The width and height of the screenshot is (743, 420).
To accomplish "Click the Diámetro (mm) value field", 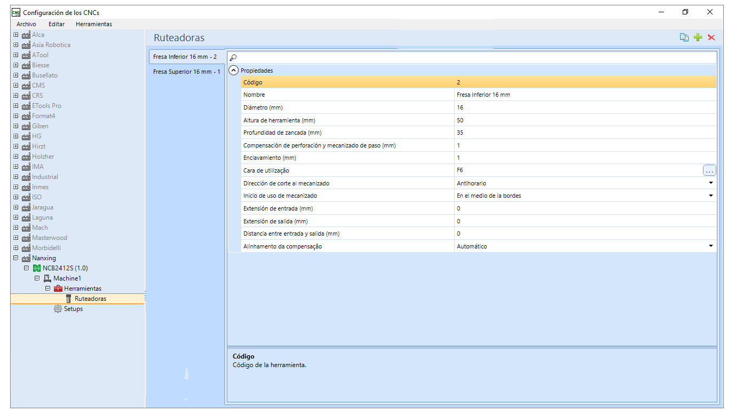I will click(584, 107).
